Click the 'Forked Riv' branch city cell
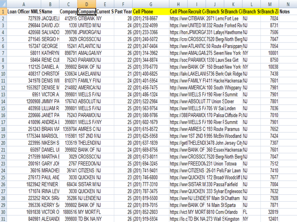Screen dimensions: 297x222 tap(233, 25)
